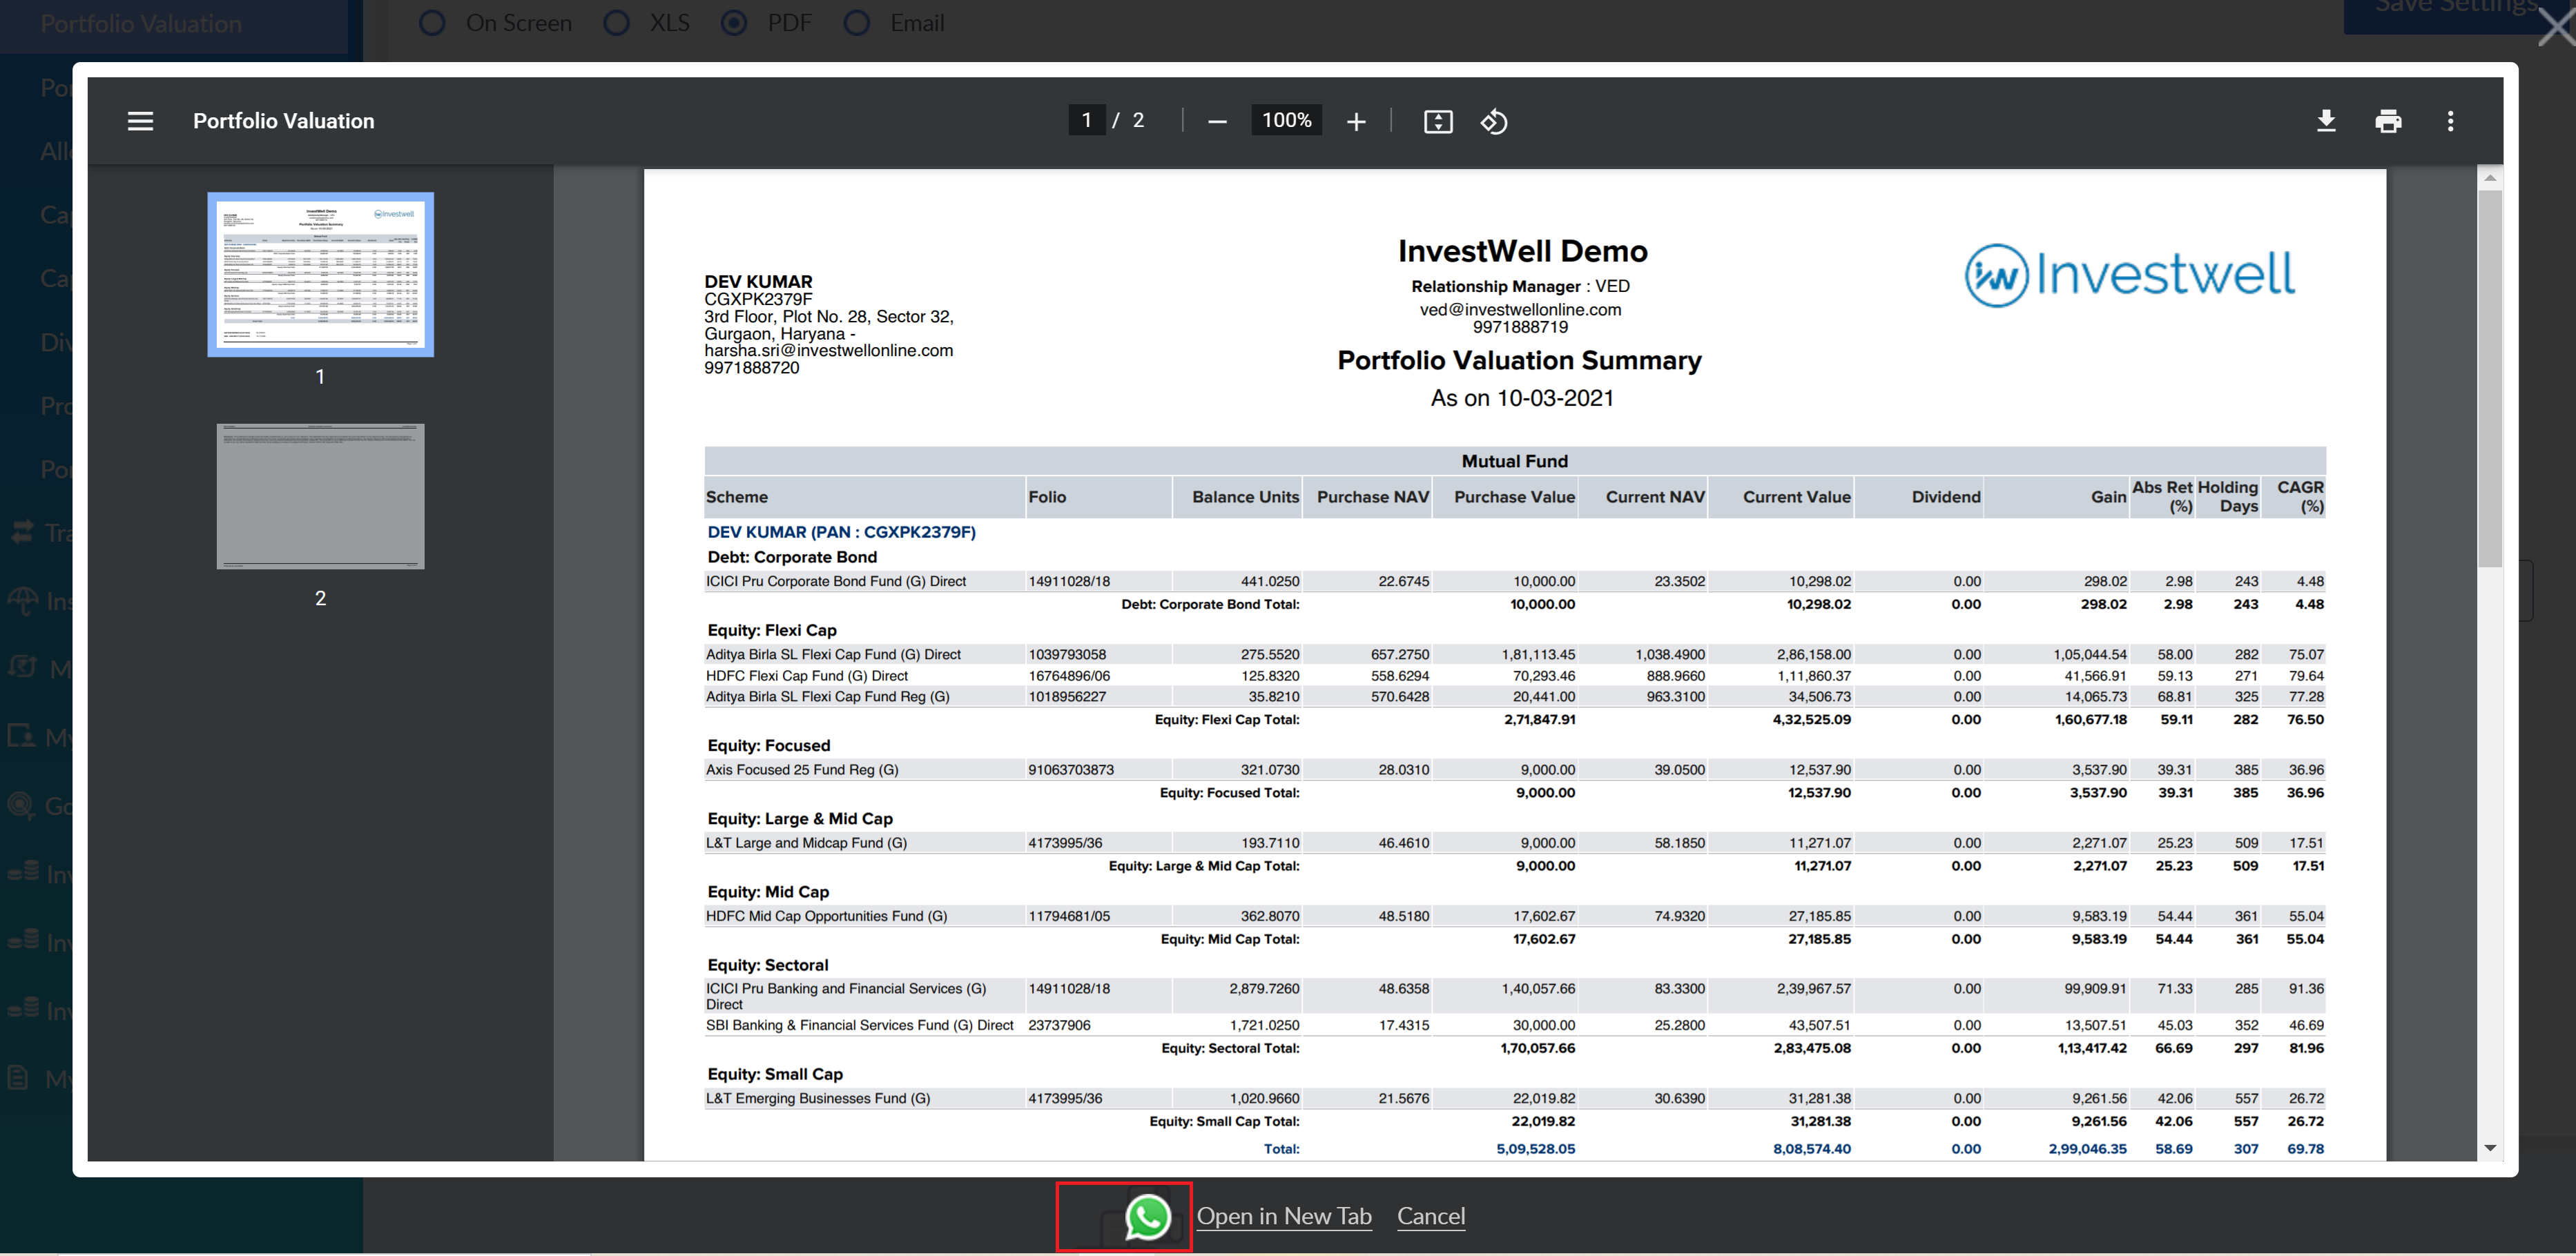Screen dimensions: 2576x1256
Task: Select the XLS output radio button
Action: coord(616,23)
